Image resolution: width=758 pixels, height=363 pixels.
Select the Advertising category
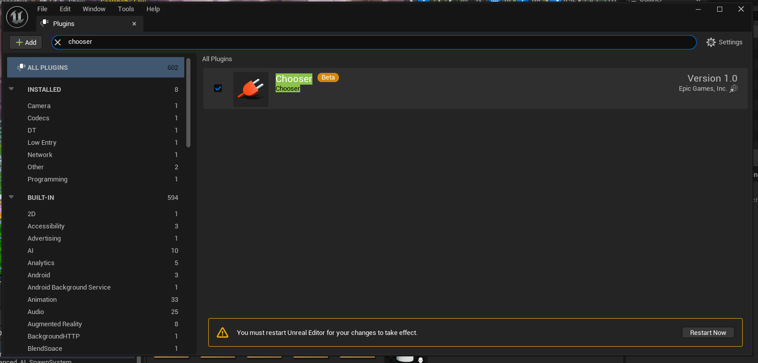point(95,238)
